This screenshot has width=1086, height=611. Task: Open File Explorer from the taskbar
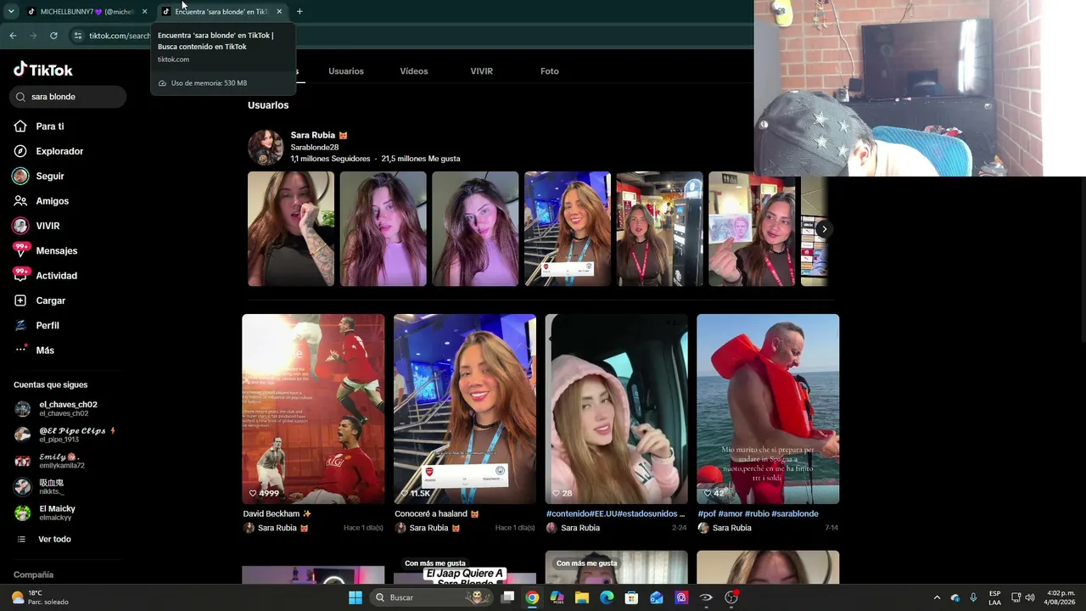582,597
